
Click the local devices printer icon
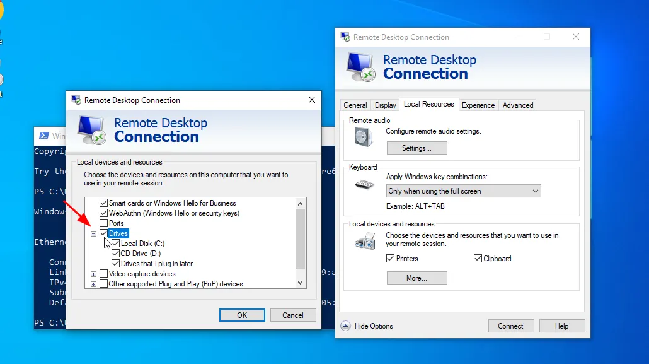click(364, 240)
